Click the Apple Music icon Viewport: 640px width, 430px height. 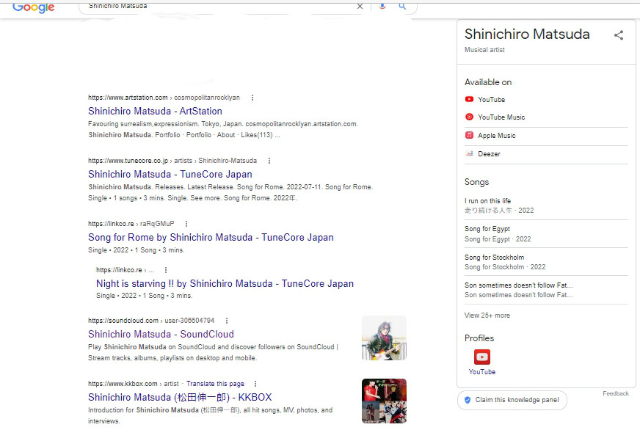tap(470, 135)
